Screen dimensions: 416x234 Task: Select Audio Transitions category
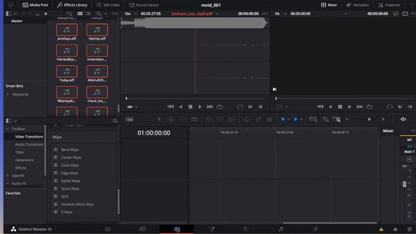29,144
